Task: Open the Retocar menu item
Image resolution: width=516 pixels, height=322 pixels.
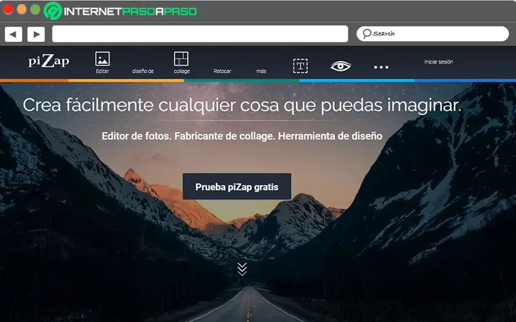Action: [222, 71]
